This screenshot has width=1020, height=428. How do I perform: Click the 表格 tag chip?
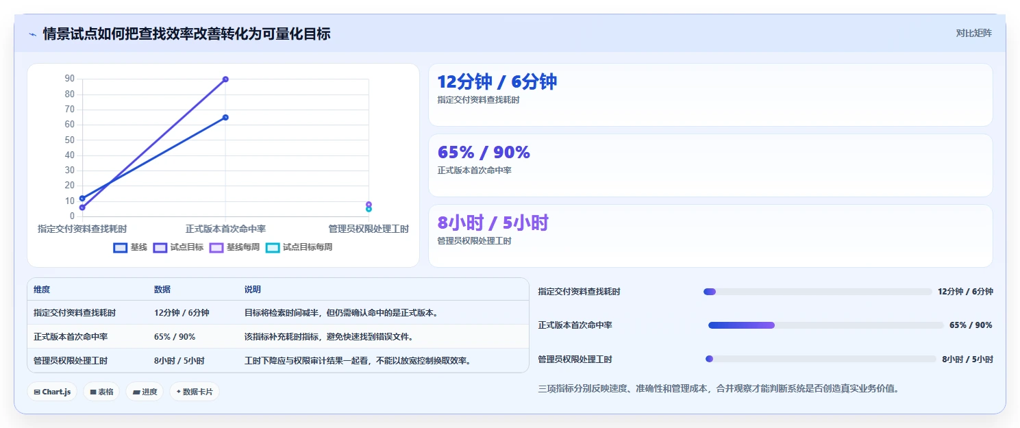point(102,392)
